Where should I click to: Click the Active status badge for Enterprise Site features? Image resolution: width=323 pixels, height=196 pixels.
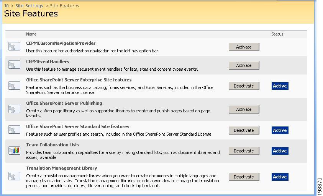click(x=280, y=86)
